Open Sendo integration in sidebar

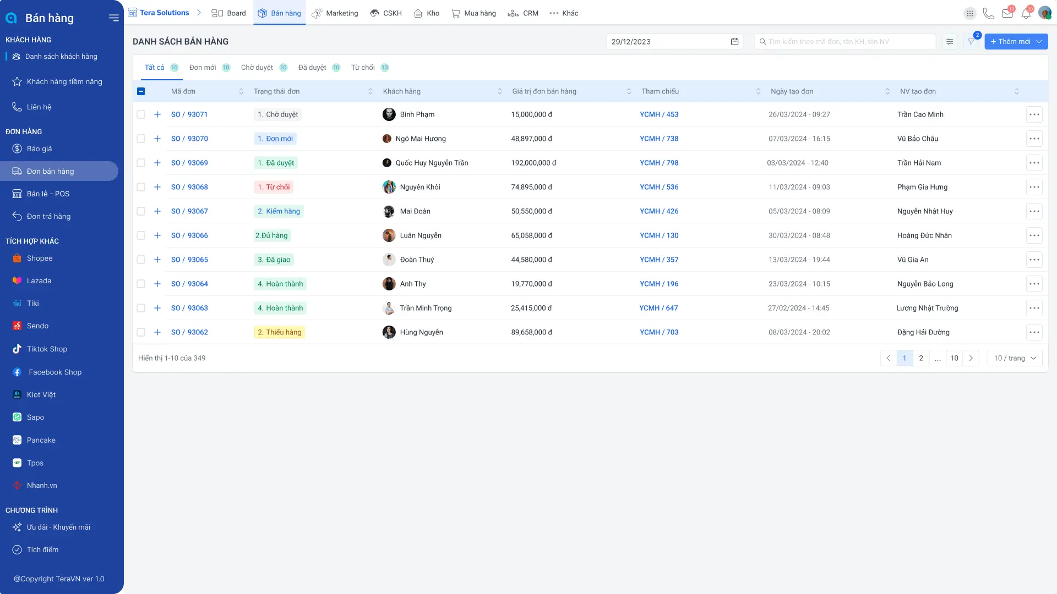coord(37,326)
